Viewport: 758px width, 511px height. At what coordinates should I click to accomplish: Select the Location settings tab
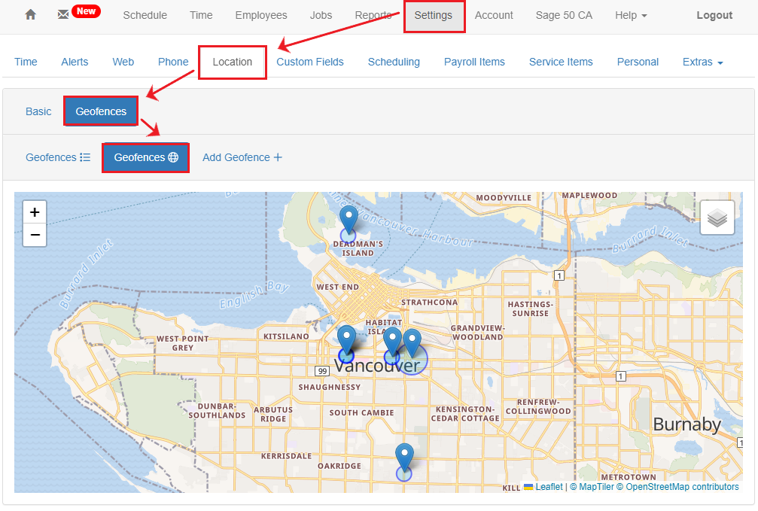pos(232,62)
